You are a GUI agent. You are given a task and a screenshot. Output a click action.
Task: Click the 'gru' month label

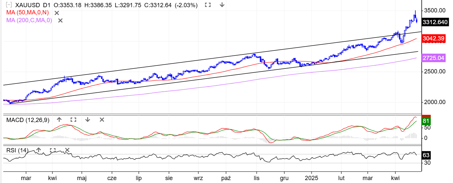pos(284,178)
